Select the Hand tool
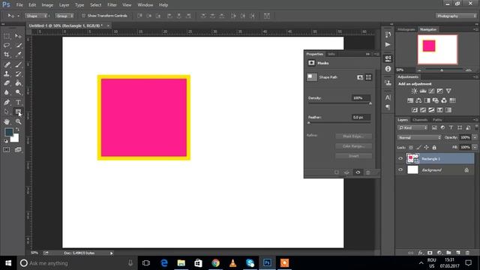The height and width of the screenshot is (270, 480). (x=7, y=121)
